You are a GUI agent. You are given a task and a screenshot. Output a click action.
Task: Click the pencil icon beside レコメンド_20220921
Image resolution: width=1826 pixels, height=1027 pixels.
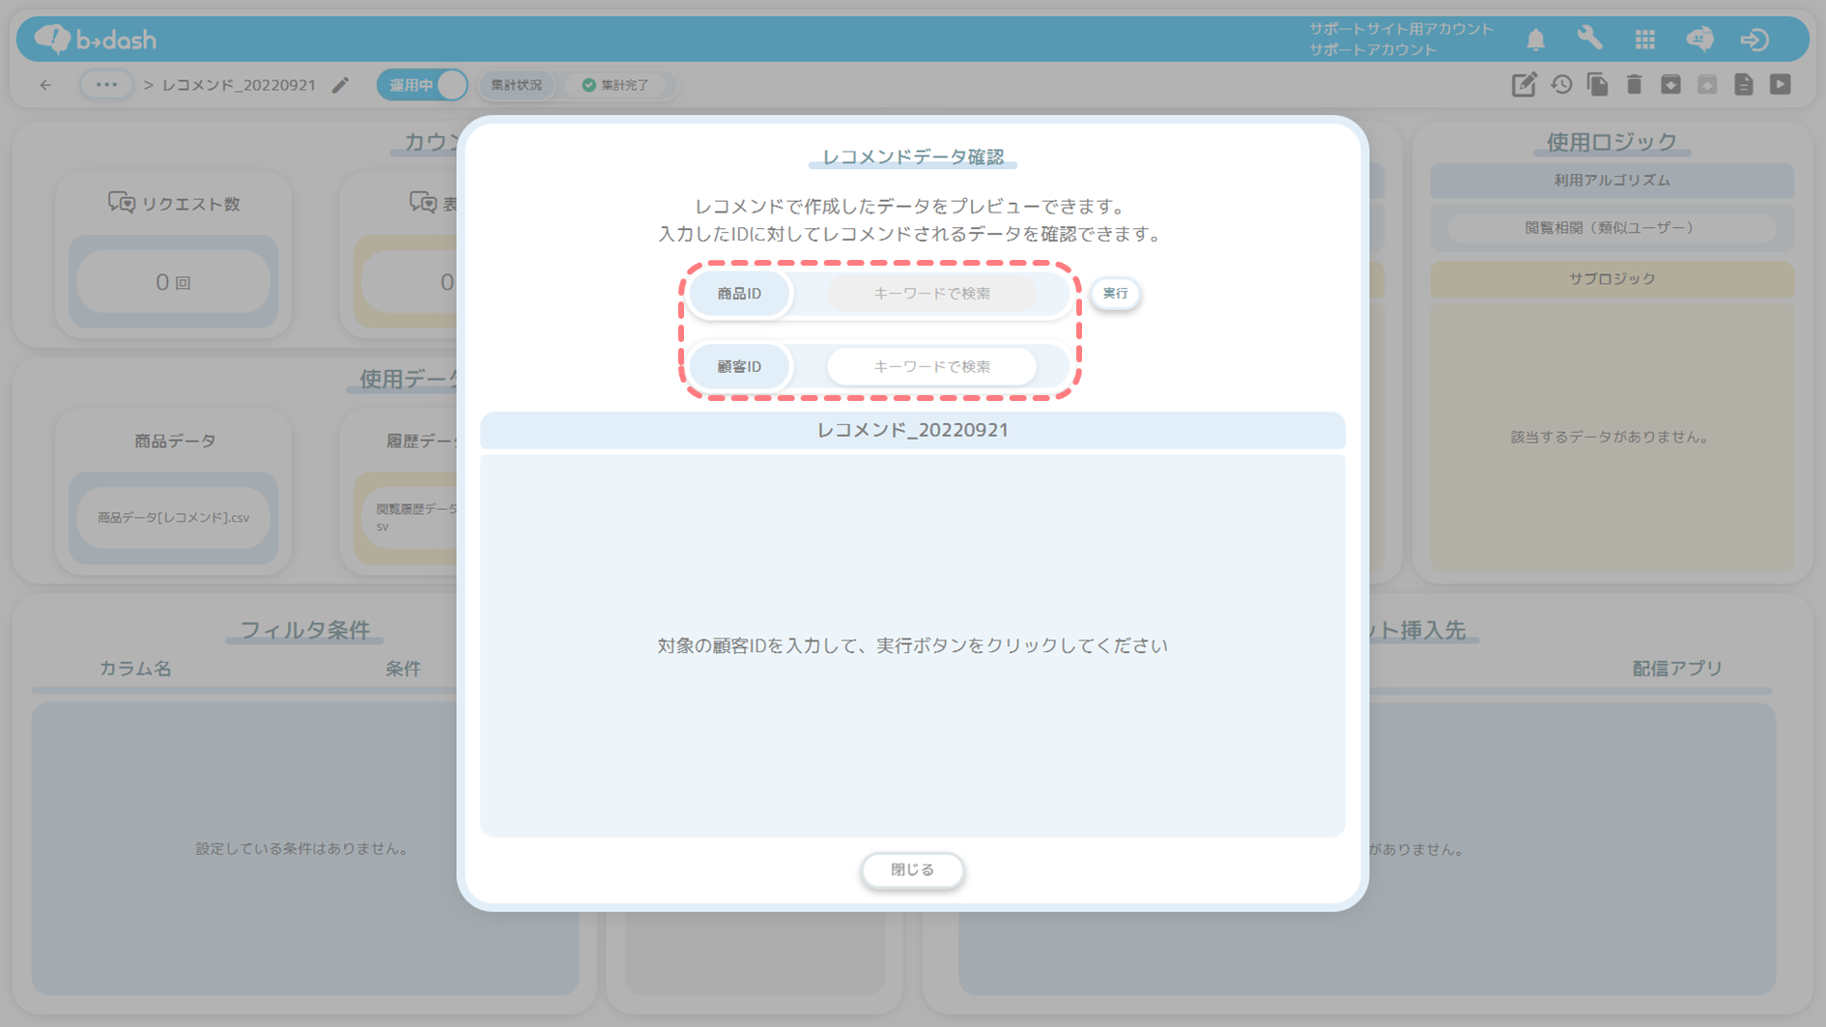[340, 85]
